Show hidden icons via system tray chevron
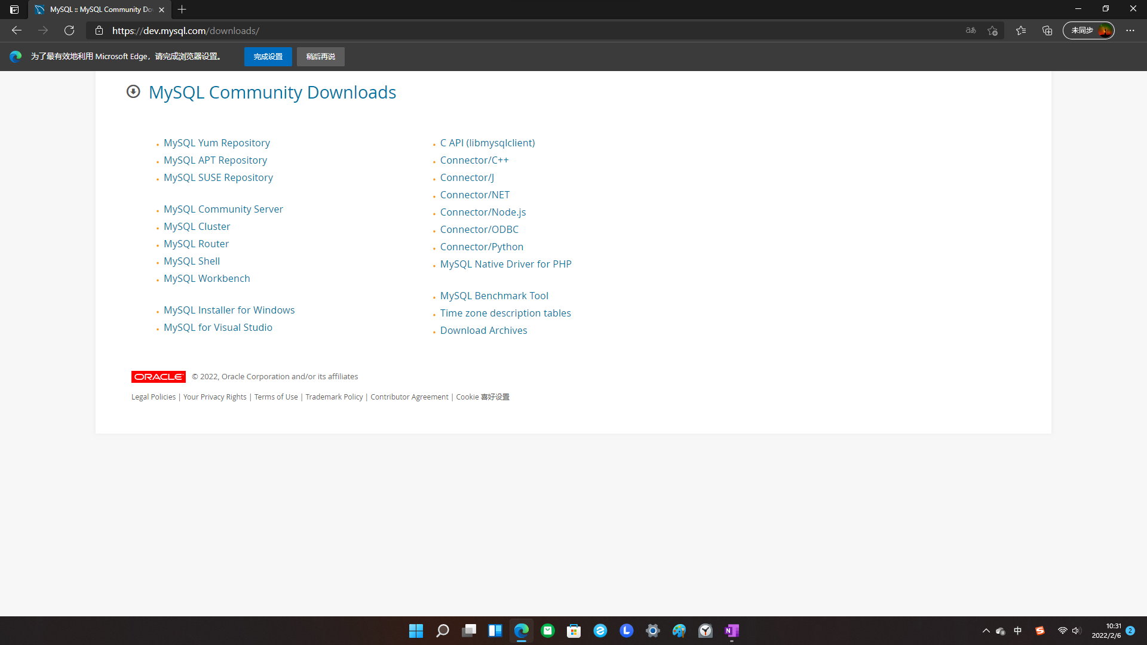This screenshot has width=1147, height=645. [986, 630]
